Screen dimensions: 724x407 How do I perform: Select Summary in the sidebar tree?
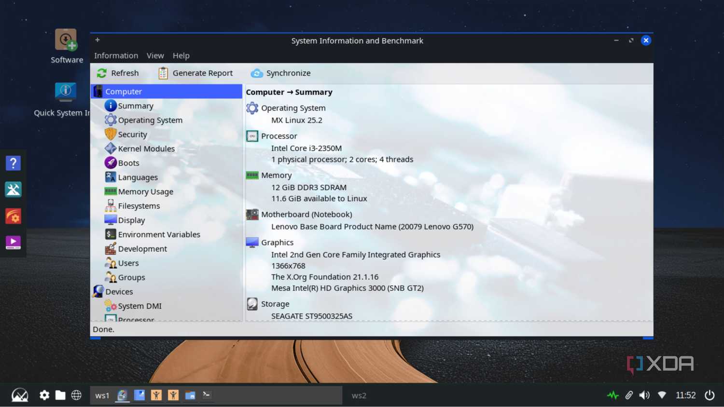click(x=136, y=106)
